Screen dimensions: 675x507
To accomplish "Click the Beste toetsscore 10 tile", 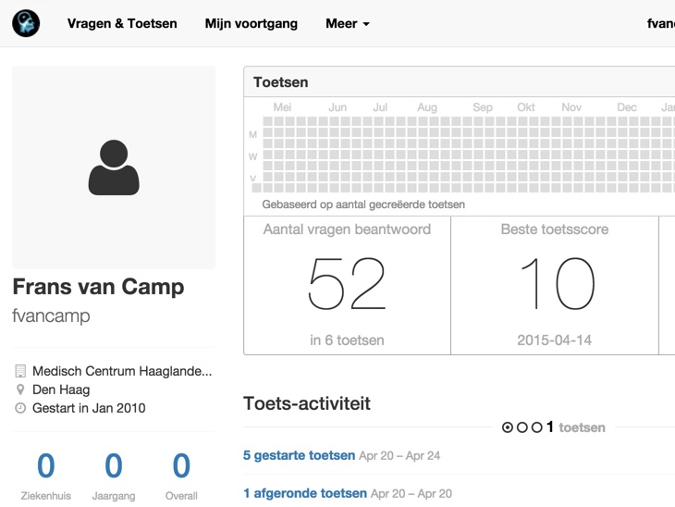I will tap(555, 285).
